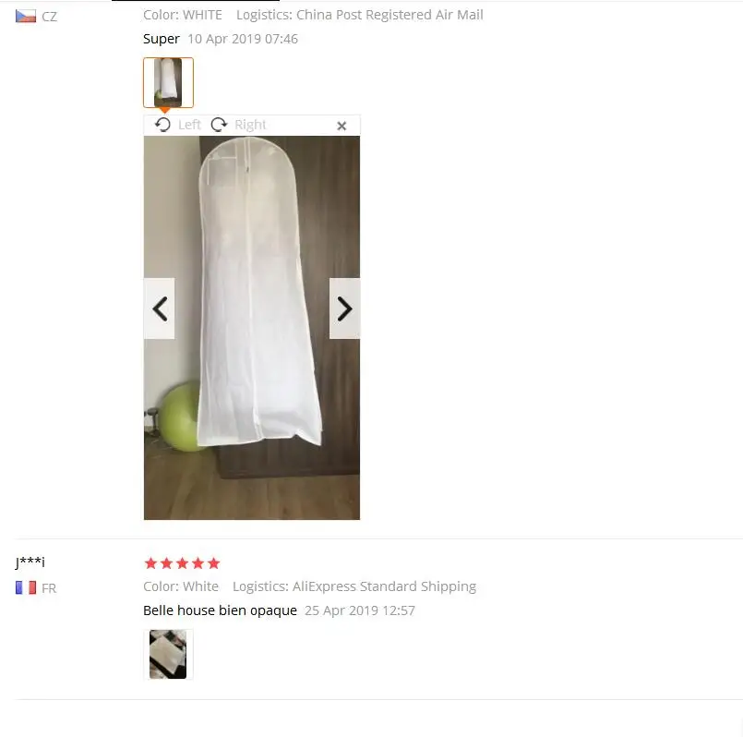Close the enlarged review photo viewer

click(x=342, y=126)
